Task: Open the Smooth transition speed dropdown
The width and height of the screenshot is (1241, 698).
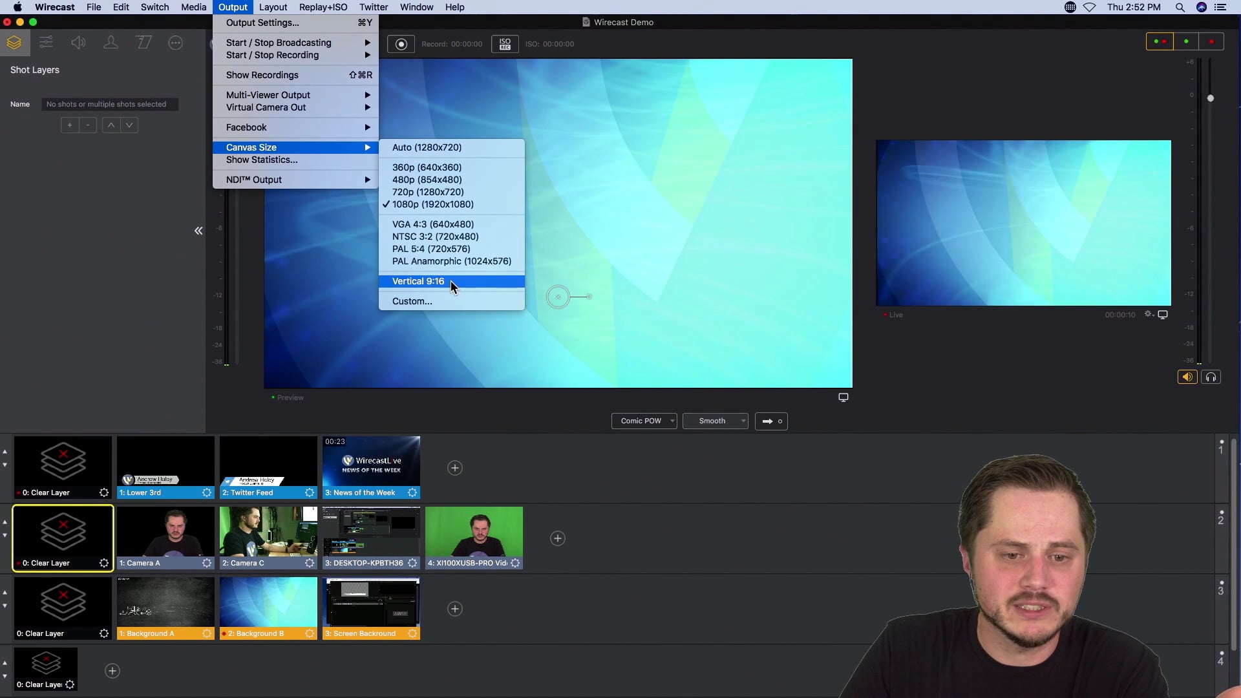Action: click(716, 421)
